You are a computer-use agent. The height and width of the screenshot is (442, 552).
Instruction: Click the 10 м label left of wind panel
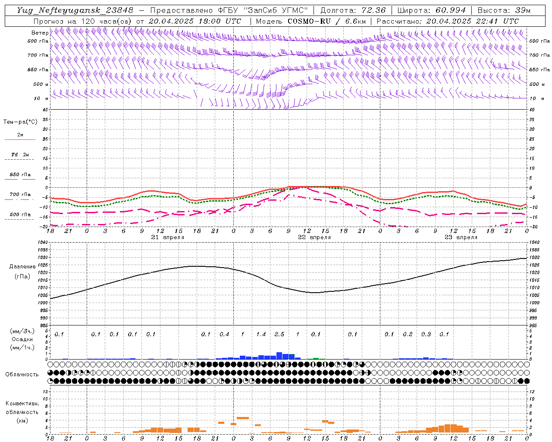tap(41, 98)
